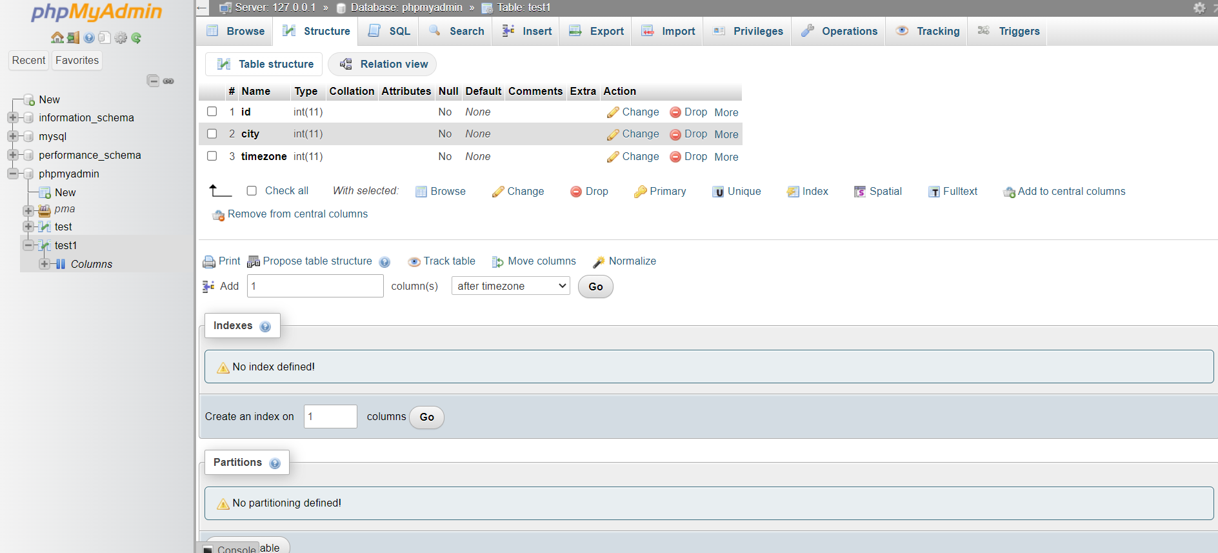Image resolution: width=1218 pixels, height=553 pixels.
Task: Click the page settings gear in top right
Action: [x=1199, y=8]
